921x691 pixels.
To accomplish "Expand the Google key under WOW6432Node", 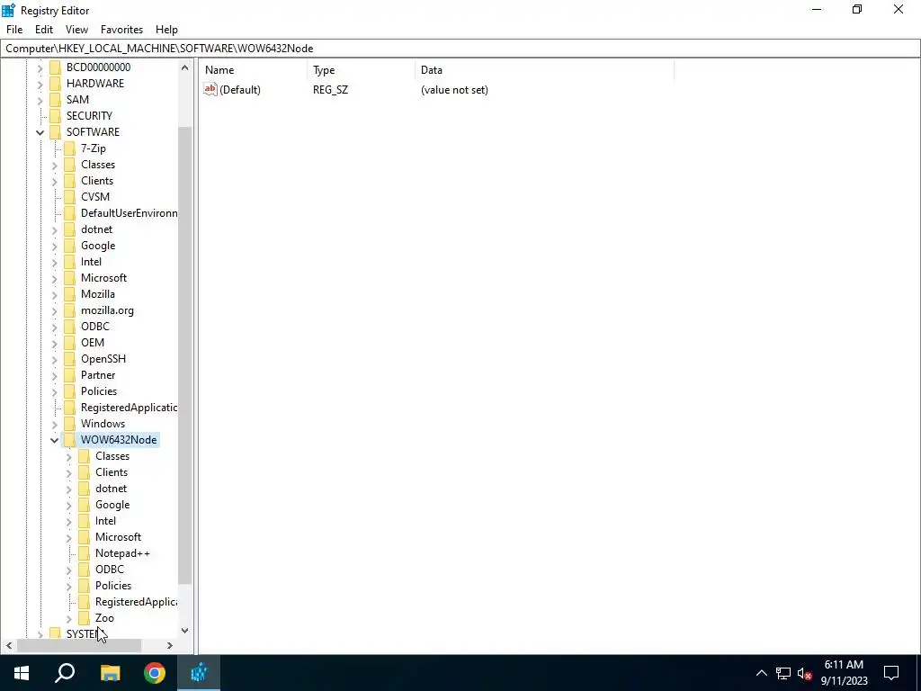I will 69,505.
